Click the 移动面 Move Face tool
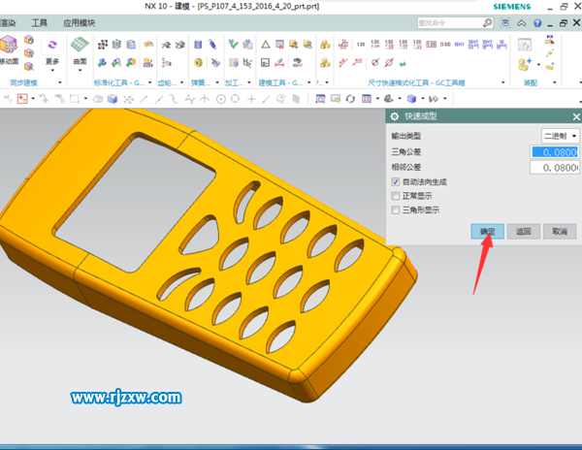The height and width of the screenshot is (450, 582). click(x=9, y=50)
